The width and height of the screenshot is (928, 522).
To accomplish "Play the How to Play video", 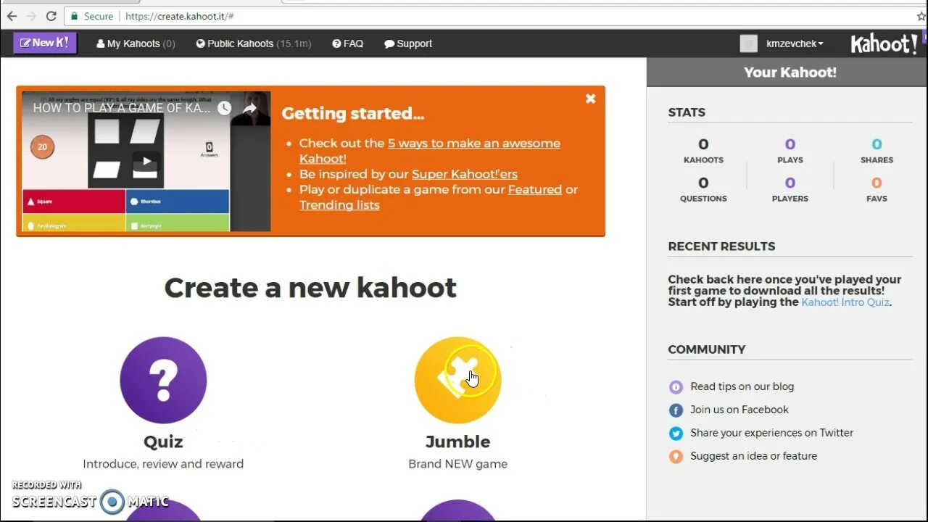I will pos(146,162).
